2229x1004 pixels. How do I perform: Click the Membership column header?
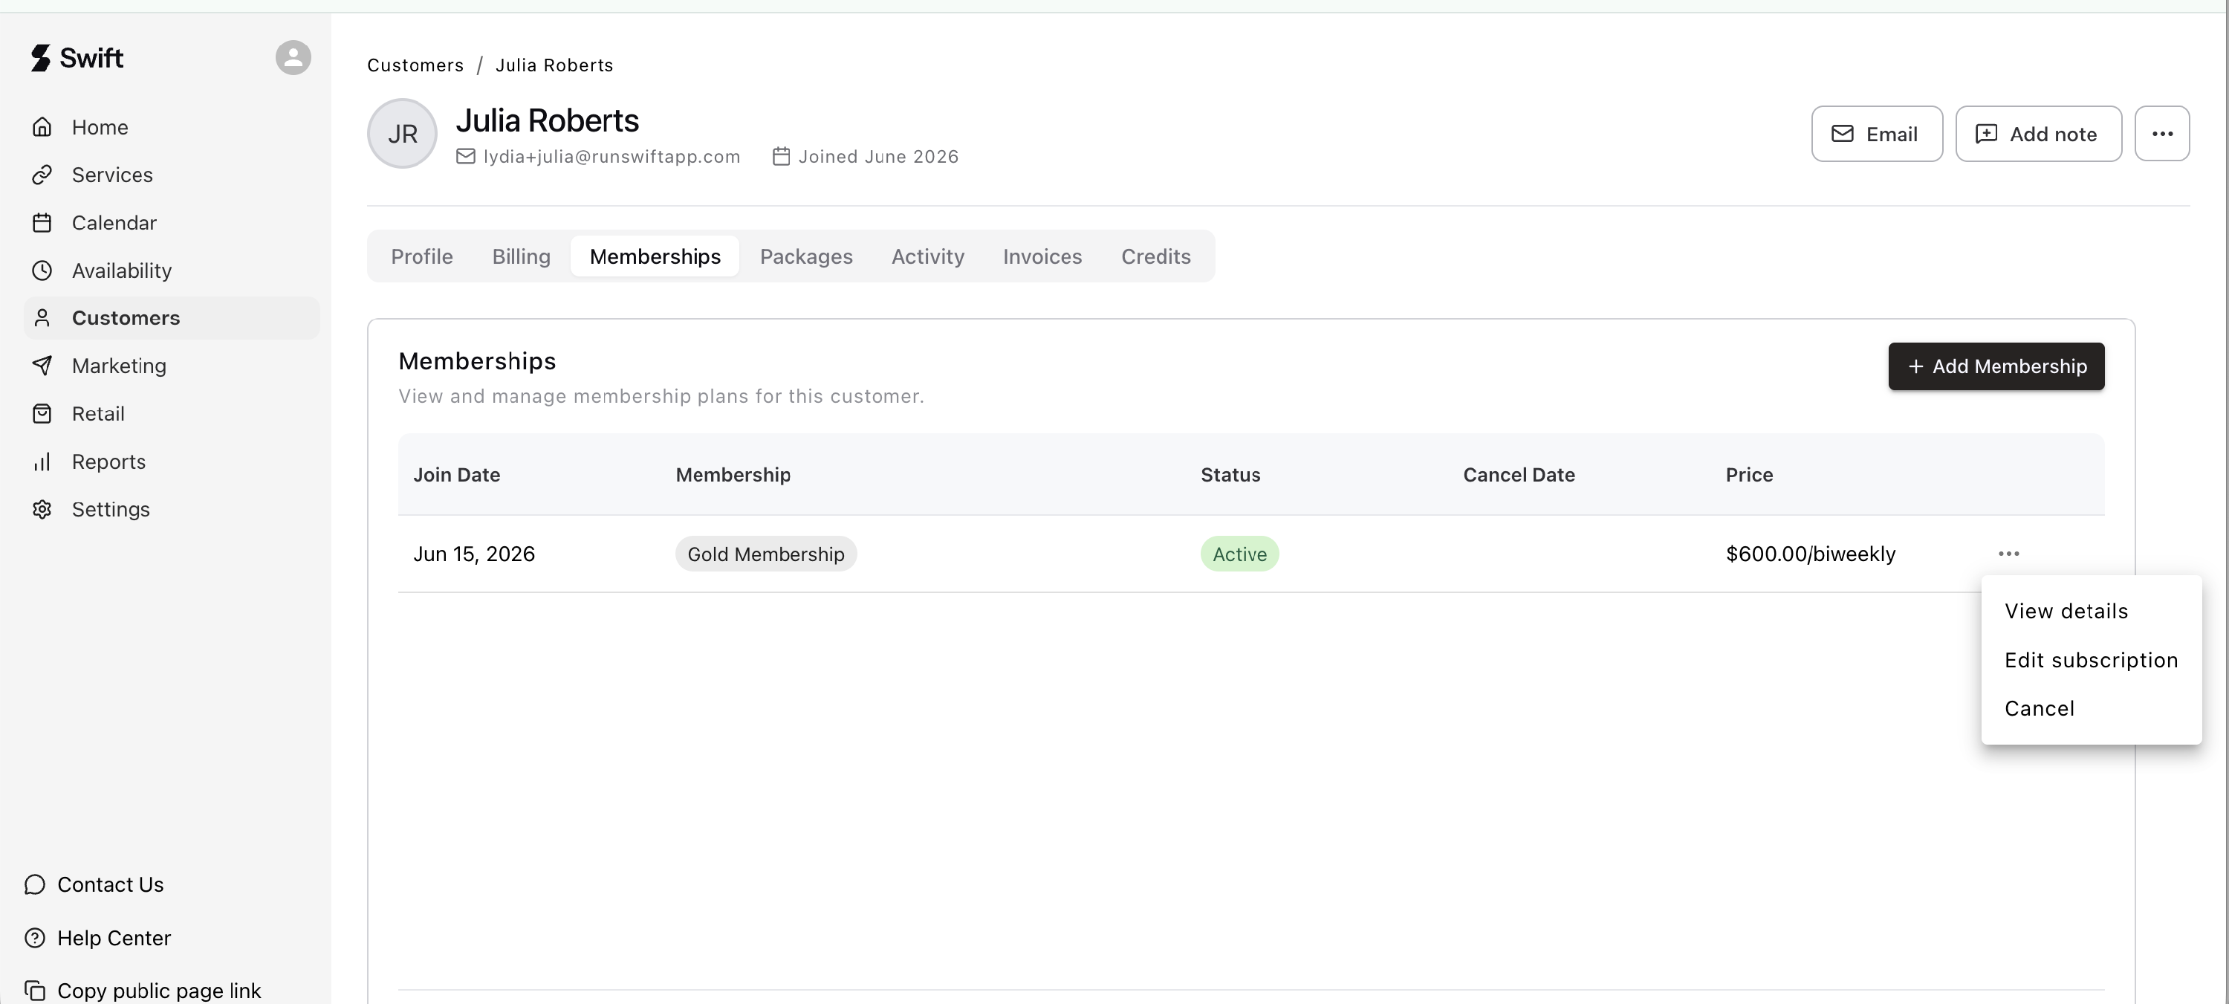tap(733, 474)
